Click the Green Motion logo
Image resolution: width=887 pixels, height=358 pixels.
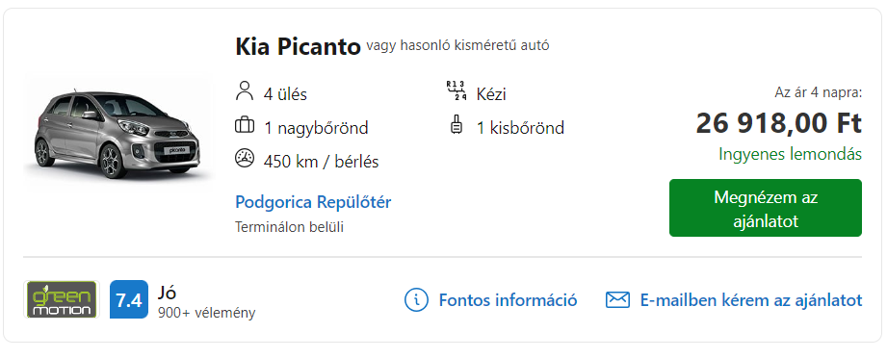click(61, 299)
